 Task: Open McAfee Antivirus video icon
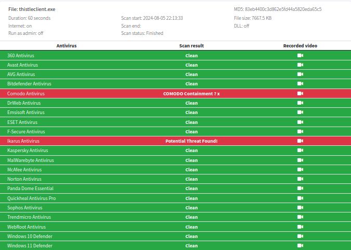pos(300,170)
